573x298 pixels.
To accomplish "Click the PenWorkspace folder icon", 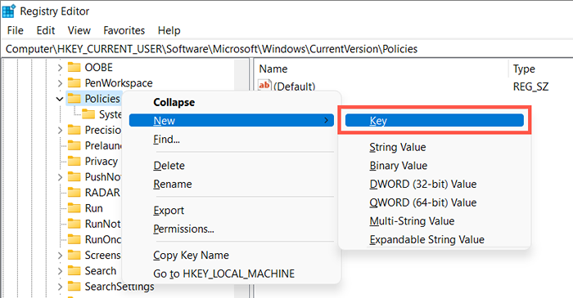I will 74,83.
